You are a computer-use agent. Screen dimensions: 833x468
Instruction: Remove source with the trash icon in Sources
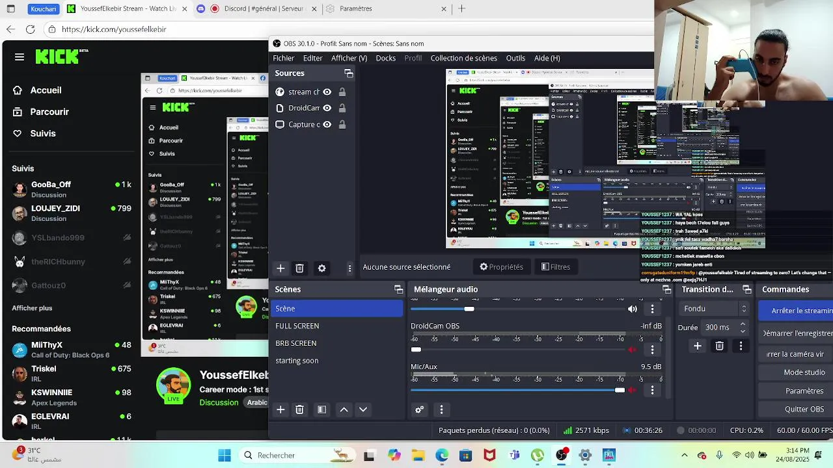click(299, 268)
